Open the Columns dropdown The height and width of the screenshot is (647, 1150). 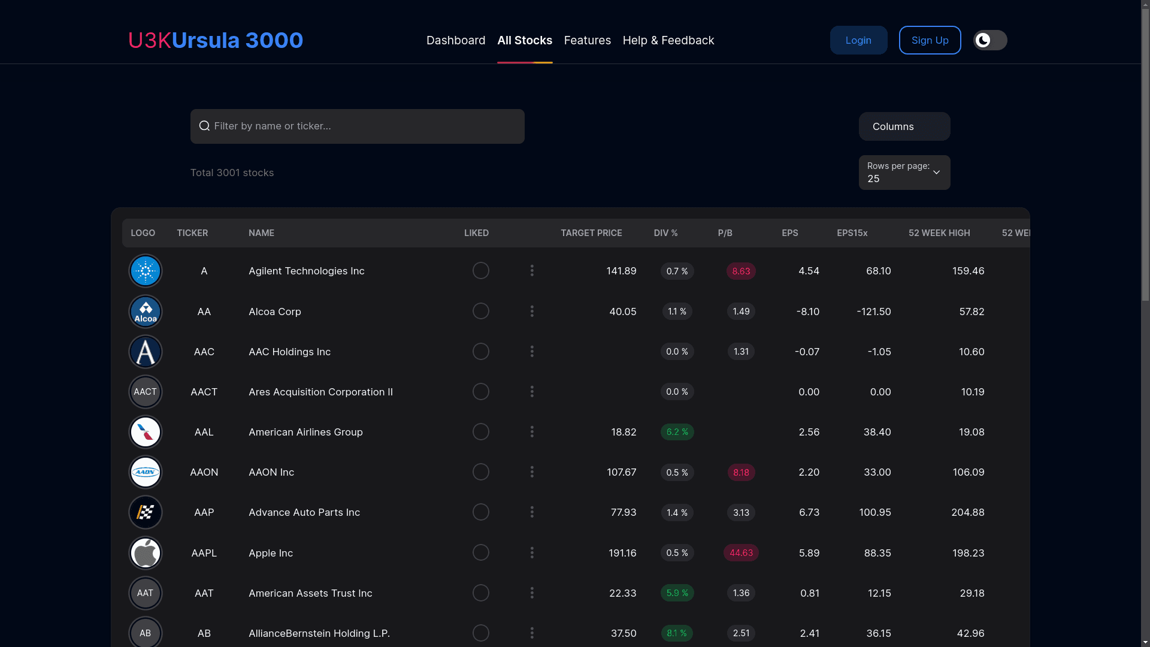click(904, 126)
